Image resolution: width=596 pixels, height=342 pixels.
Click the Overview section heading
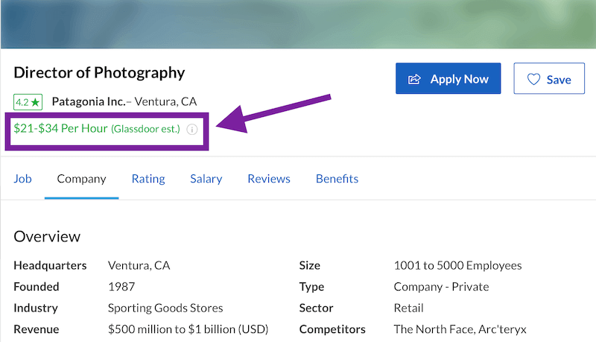[x=47, y=236]
